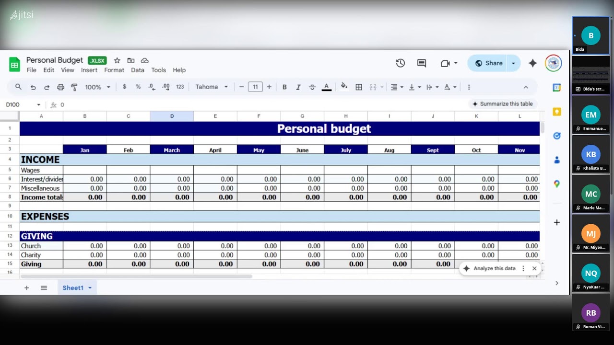Click the Share button
The image size is (614, 345).
[488, 63]
